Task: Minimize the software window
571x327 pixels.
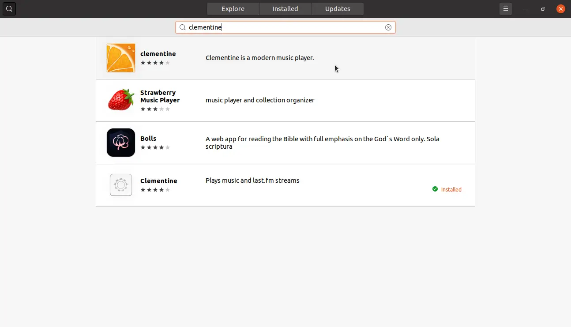Action: tap(526, 9)
